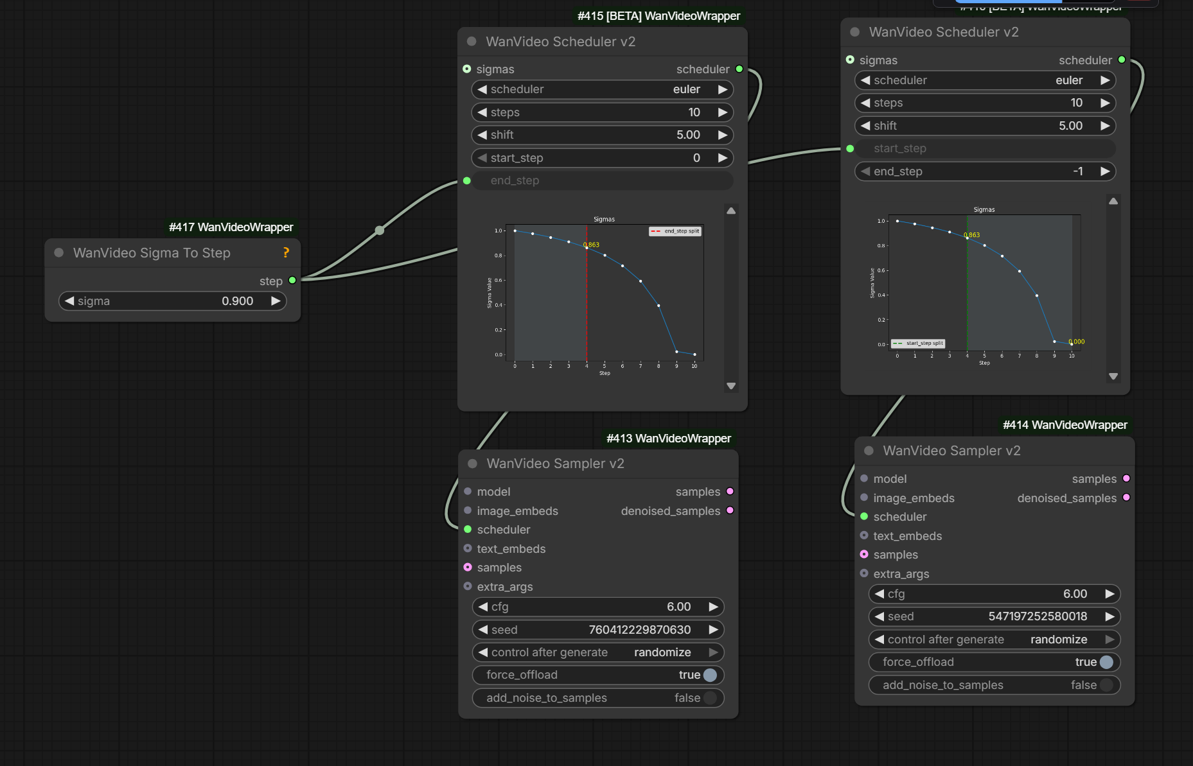This screenshot has height=766, width=1193.
Task: Toggle add_noise_to_samples in the #414 sampler
Action: (x=1106, y=685)
